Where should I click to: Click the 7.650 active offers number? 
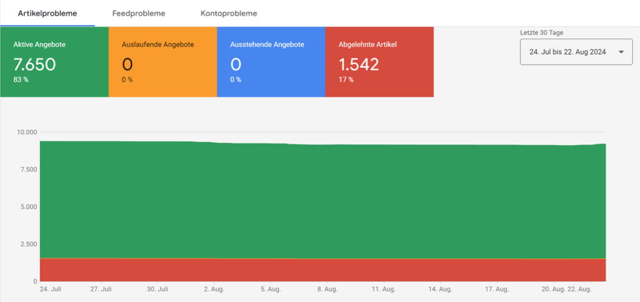35,64
